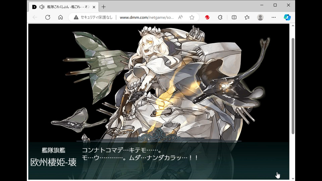The image size is (322, 181).
Task: Maximize the browser window
Action: pyautogui.click(x=275, y=5)
